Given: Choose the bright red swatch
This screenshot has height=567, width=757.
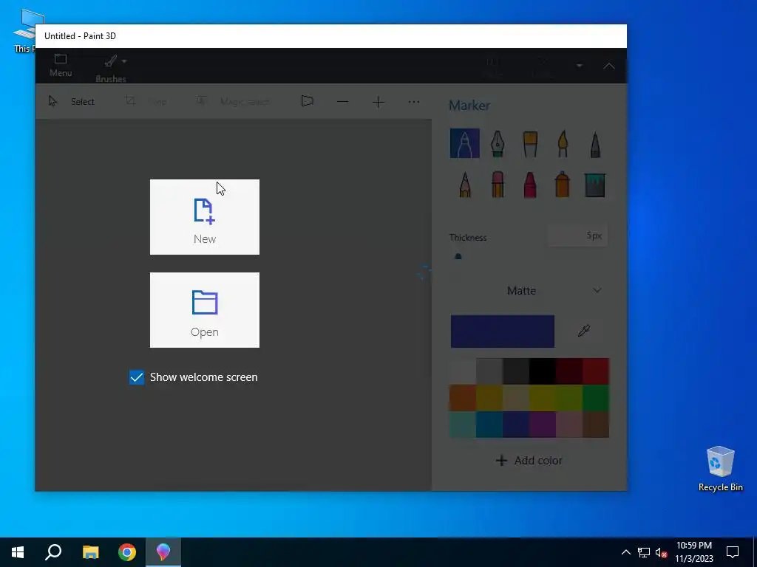Looking at the screenshot, I should pos(596,371).
